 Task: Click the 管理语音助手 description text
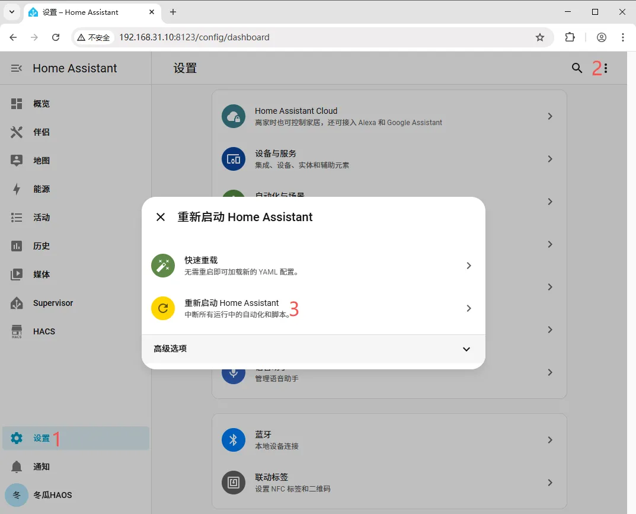pos(277,378)
